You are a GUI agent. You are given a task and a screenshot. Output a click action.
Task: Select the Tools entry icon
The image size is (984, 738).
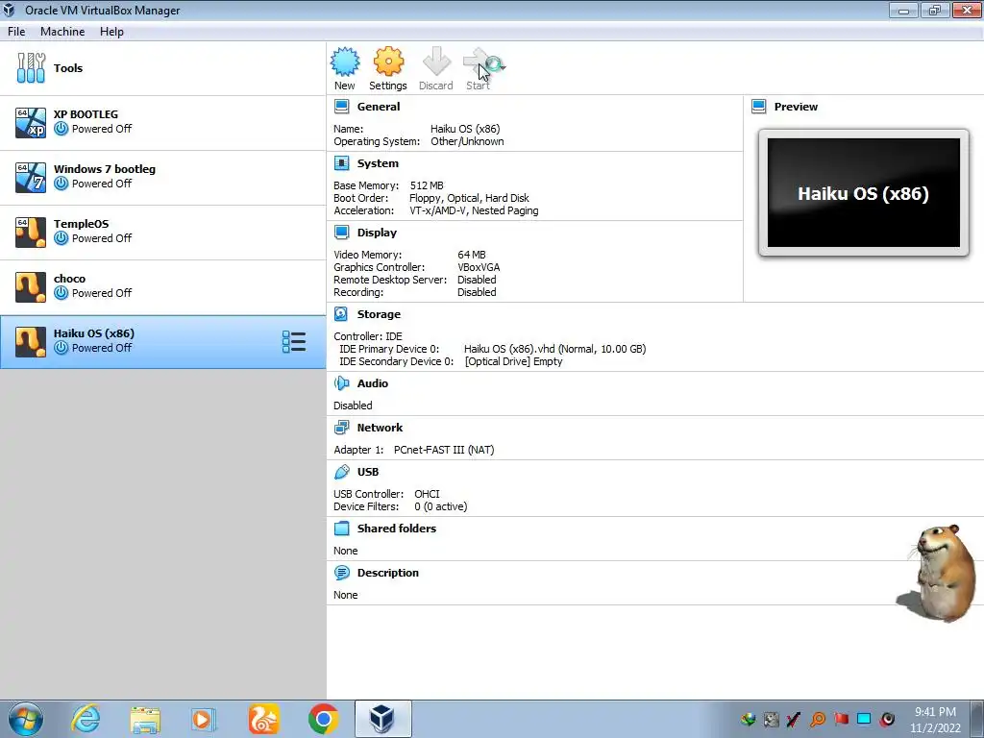pos(31,68)
